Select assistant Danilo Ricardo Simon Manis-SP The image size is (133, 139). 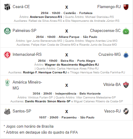coord(48,101)
